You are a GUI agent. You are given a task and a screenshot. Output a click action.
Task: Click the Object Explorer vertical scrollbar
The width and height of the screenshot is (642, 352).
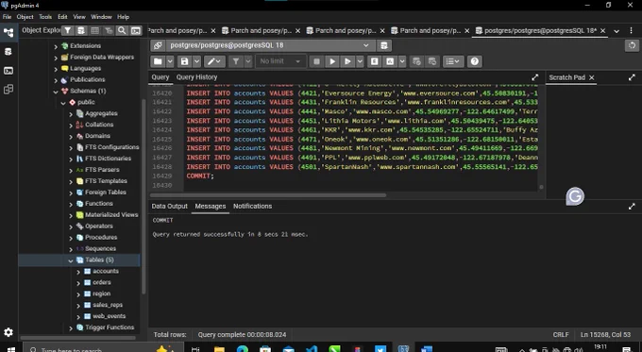[x=144, y=196]
